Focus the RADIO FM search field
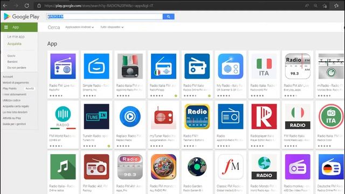 click(x=105, y=17)
